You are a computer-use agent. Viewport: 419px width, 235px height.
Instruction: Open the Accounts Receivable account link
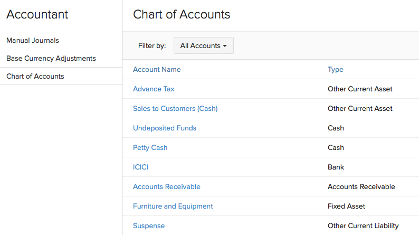(x=167, y=187)
